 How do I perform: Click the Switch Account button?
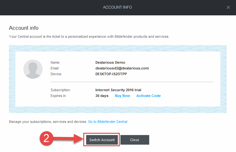[102, 140]
